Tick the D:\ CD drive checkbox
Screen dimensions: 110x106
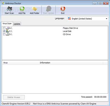click(4, 34)
